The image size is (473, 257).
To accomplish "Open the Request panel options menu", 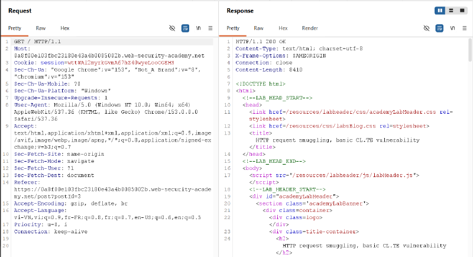I will (210, 28).
